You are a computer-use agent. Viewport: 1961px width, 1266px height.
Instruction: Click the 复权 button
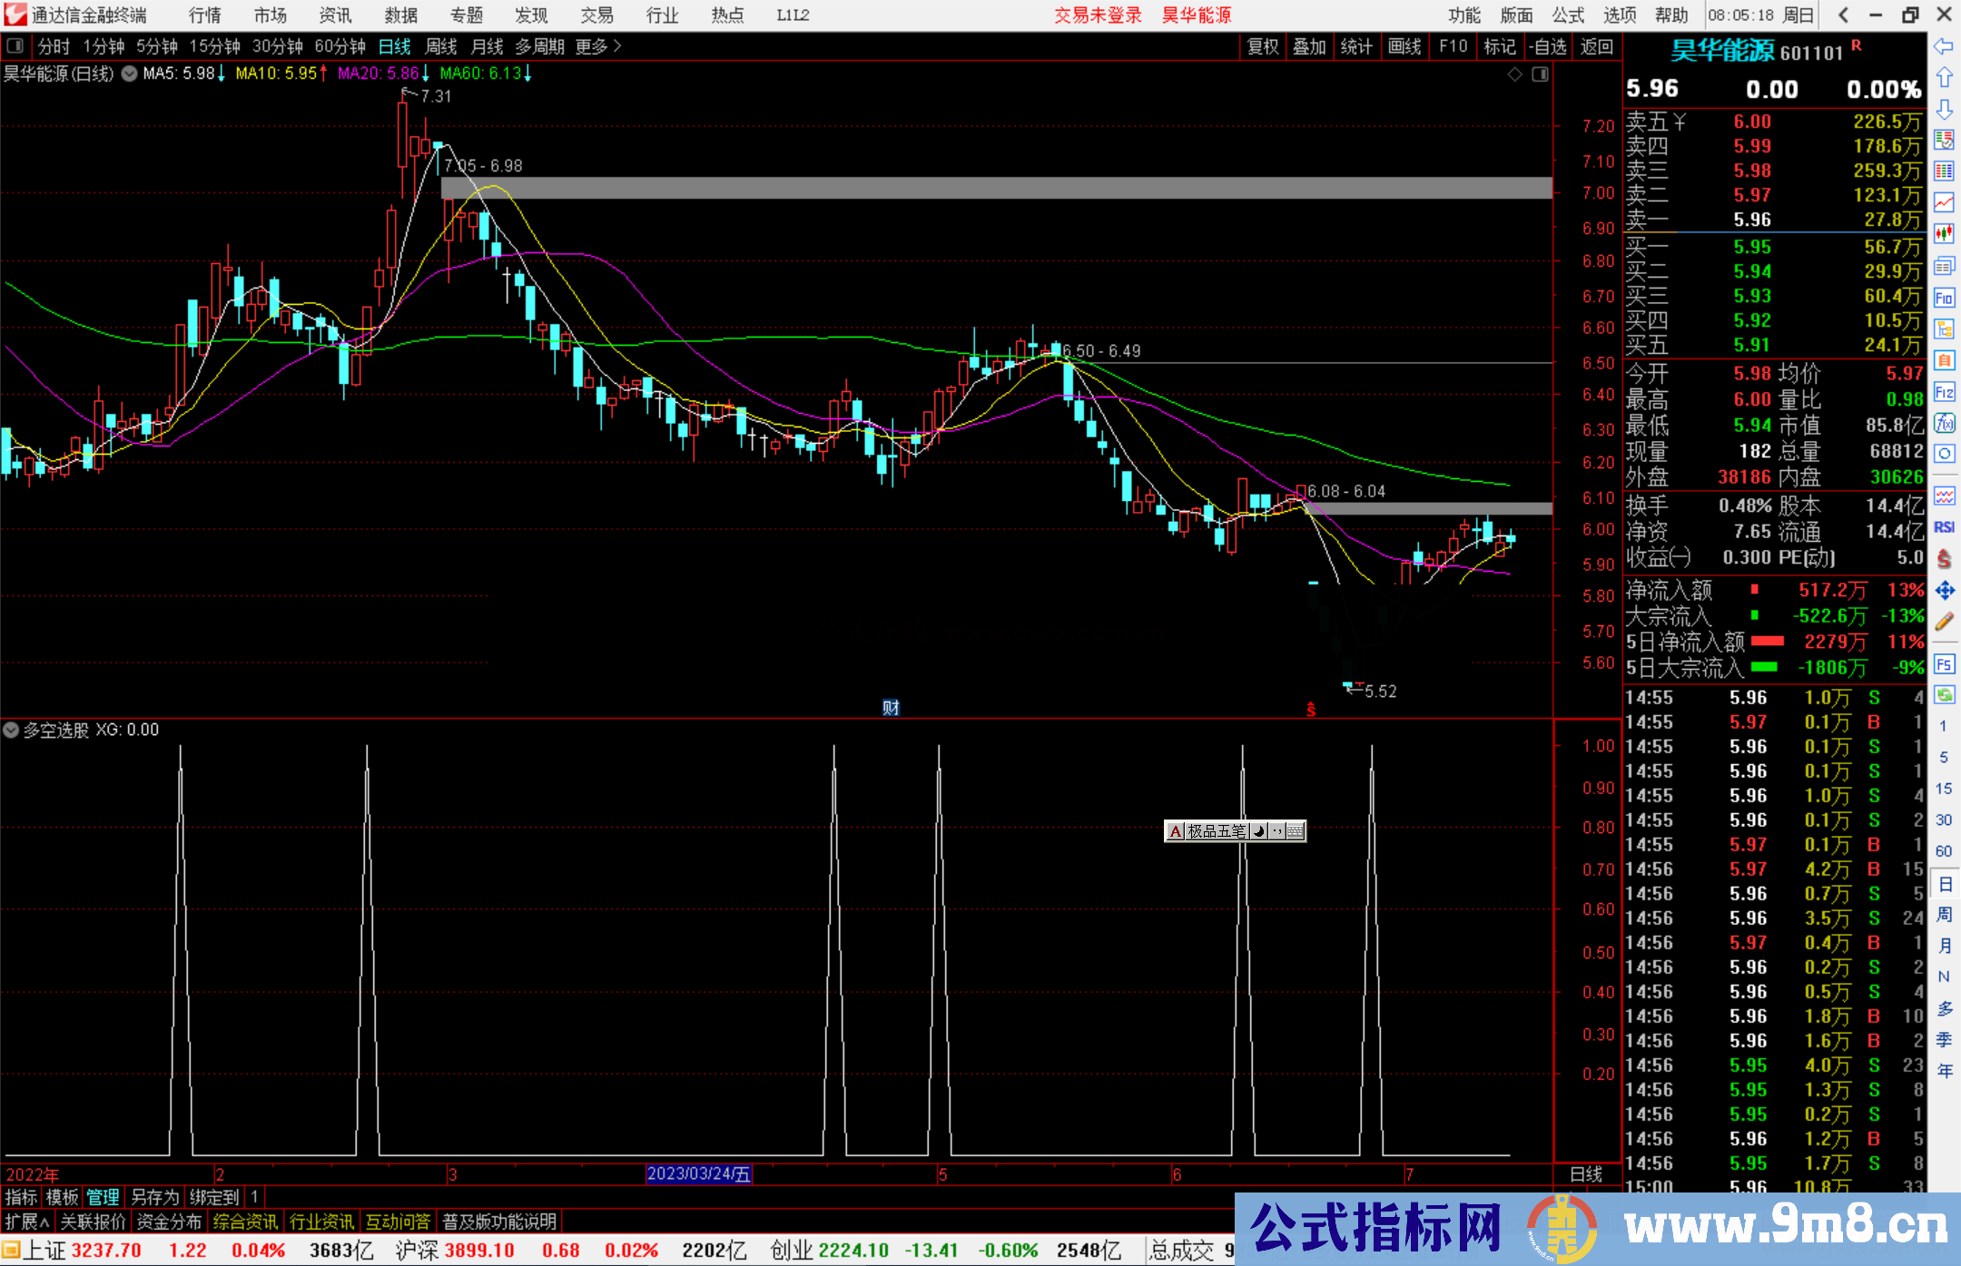coord(1263,46)
